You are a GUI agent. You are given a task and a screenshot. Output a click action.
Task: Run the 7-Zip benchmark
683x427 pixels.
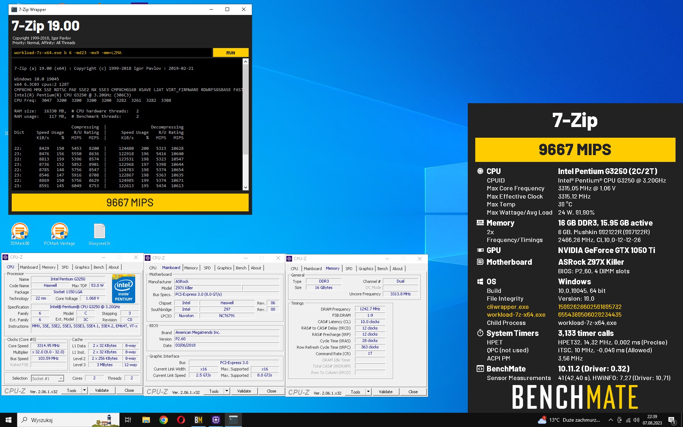pos(231,53)
